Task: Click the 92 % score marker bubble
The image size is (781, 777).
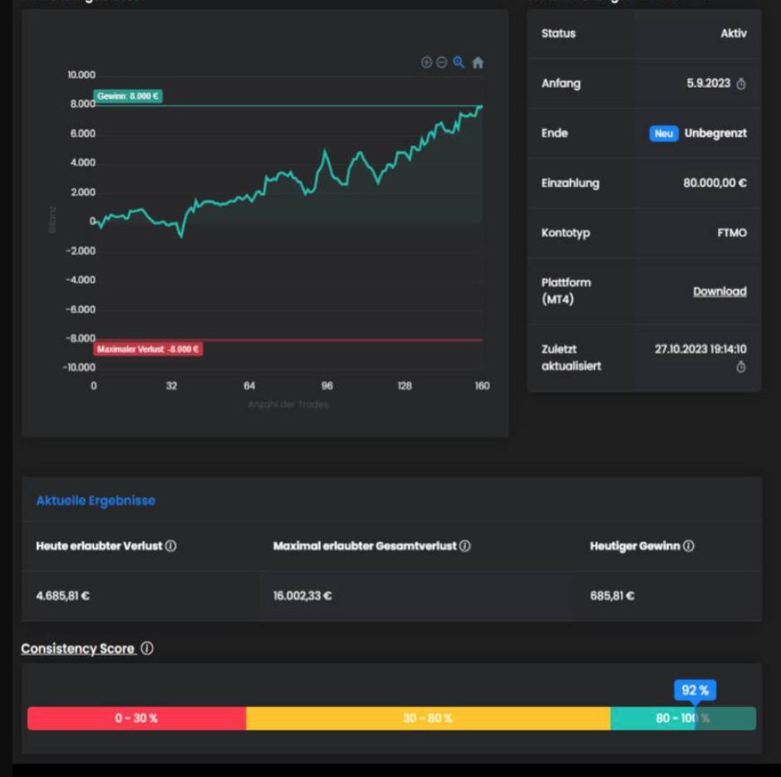Action: click(x=695, y=691)
